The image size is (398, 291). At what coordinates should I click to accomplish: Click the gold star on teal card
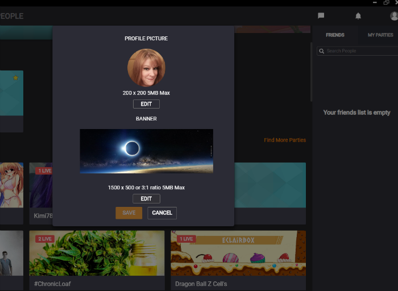[16, 78]
